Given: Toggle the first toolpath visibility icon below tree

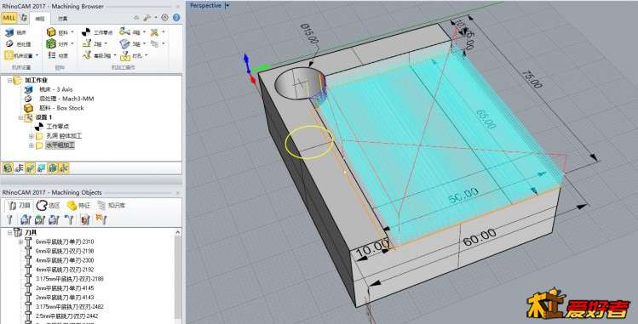Looking at the screenshot, I should 8,168.
